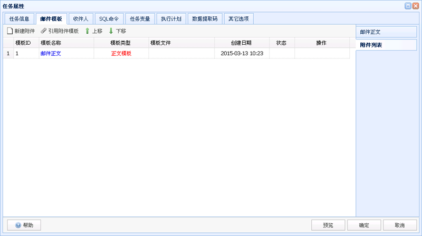
Task: Switch to the 数据提取码 tab
Action: point(205,18)
